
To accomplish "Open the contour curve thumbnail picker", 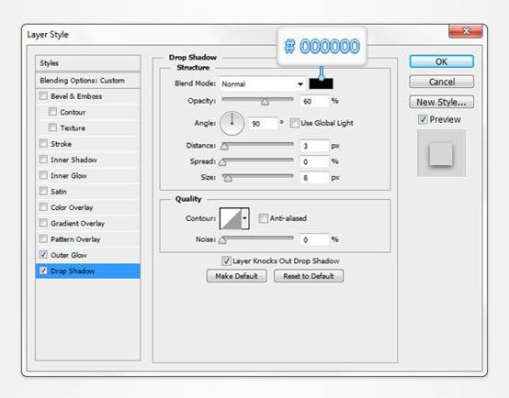I will click(x=231, y=218).
